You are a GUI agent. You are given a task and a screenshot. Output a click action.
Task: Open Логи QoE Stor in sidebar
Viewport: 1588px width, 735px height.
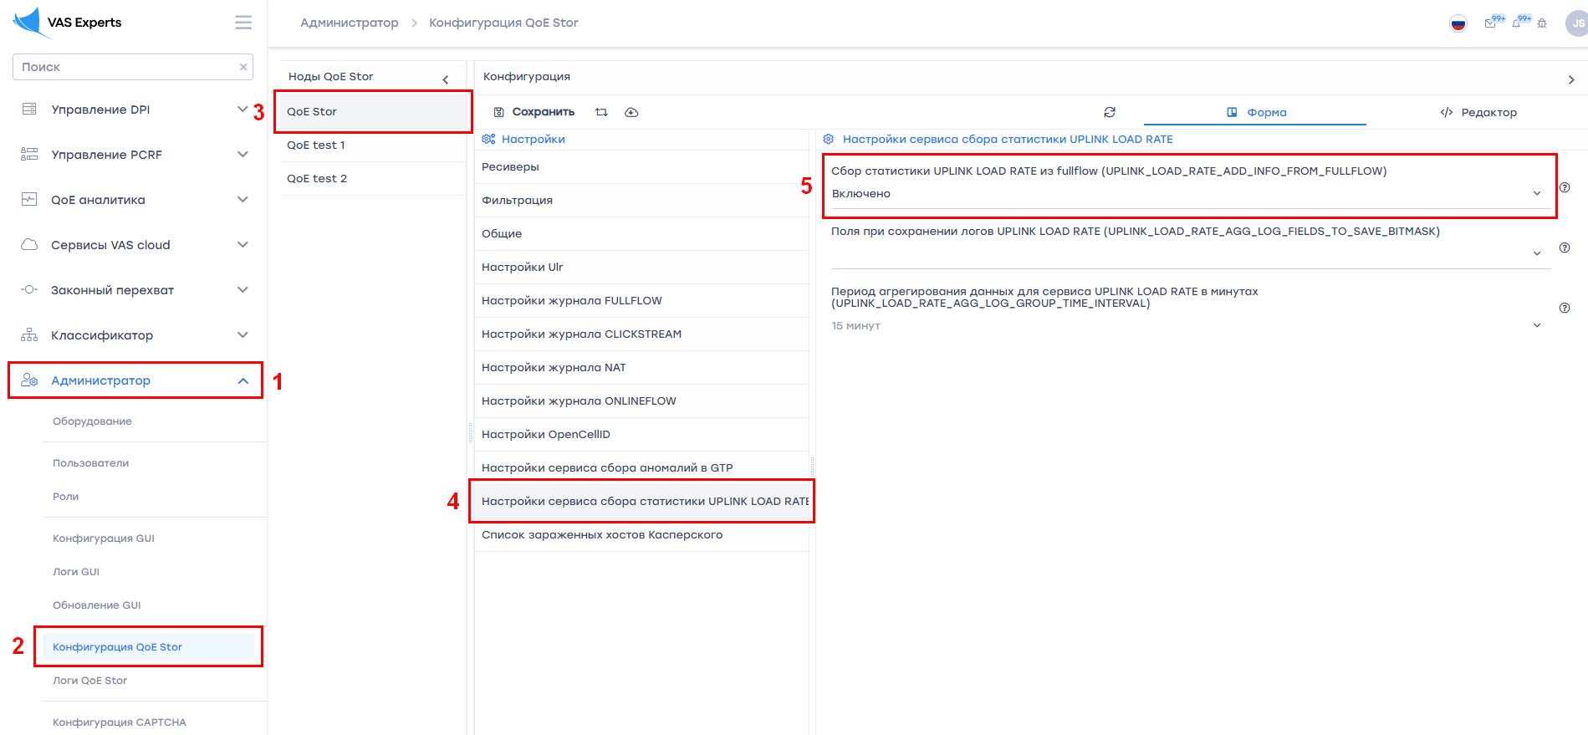click(x=90, y=681)
